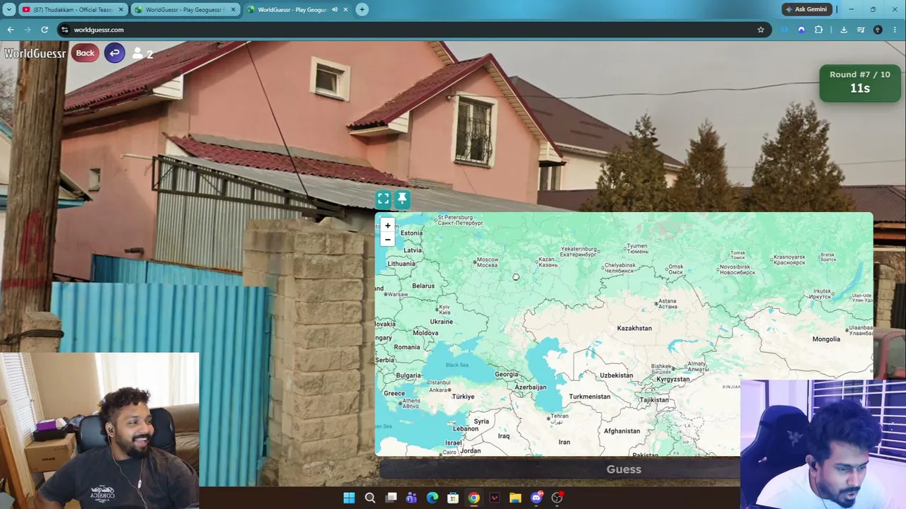
Task: Bookmark this page with the star icon
Action: point(761,30)
